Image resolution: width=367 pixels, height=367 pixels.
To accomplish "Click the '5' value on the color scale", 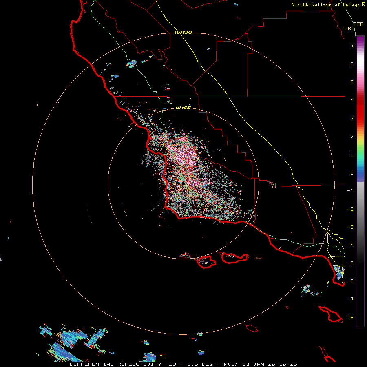I will pyautogui.click(x=352, y=82).
